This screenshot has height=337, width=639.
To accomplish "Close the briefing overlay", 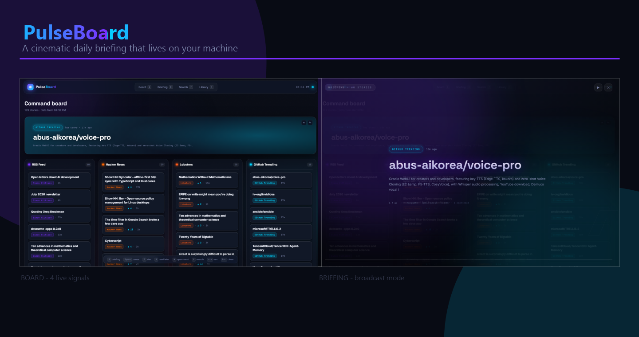I will pos(608,87).
